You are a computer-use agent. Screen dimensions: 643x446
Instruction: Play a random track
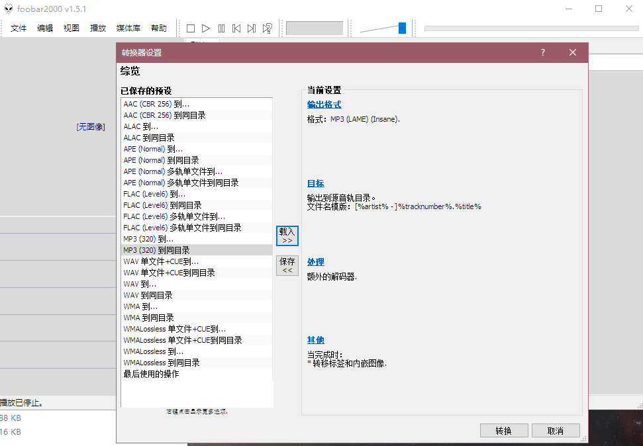(x=268, y=28)
